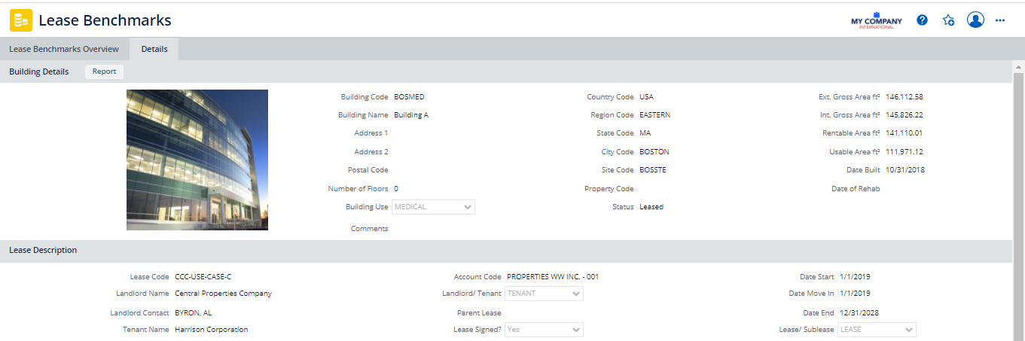Open the user profile icon
The height and width of the screenshot is (341, 1025).
(x=975, y=20)
